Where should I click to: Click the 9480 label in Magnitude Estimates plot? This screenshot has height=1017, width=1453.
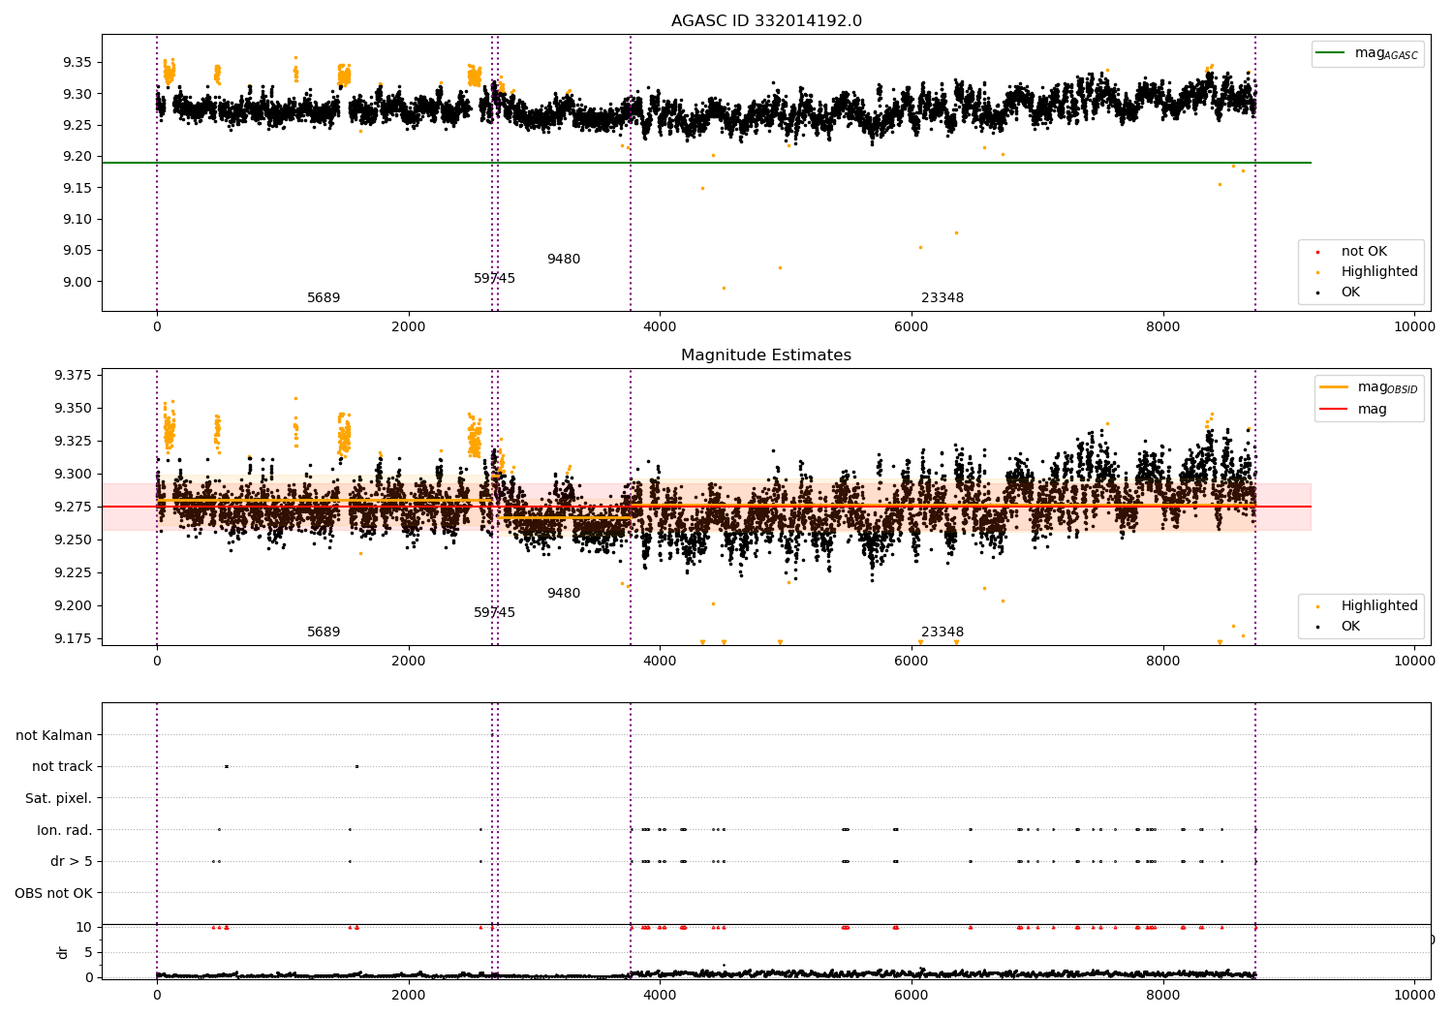coord(564,594)
